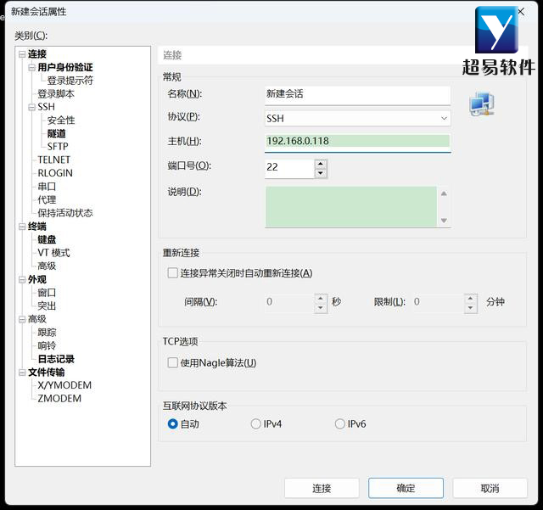Select the IPv6 radio button
The width and height of the screenshot is (543, 510).
(x=339, y=423)
